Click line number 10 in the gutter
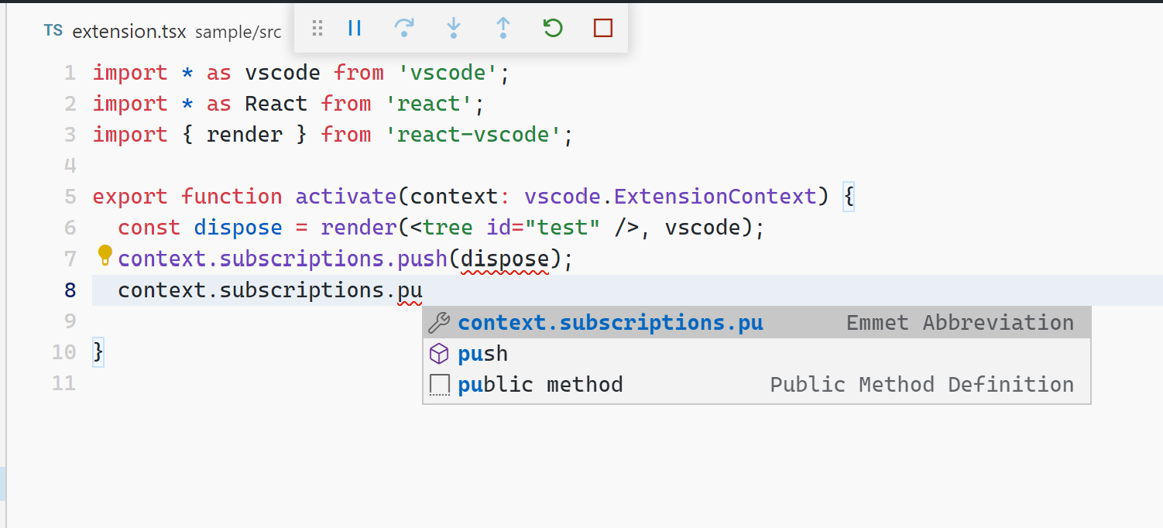 [x=64, y=352]
